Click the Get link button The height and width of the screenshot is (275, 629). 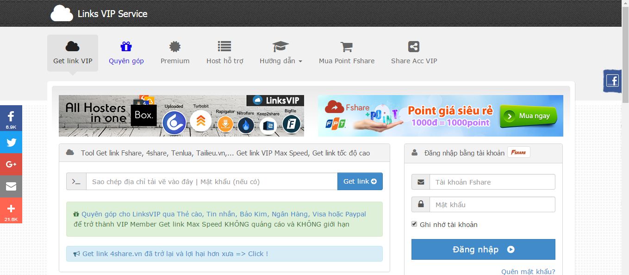tap(360, 181)
